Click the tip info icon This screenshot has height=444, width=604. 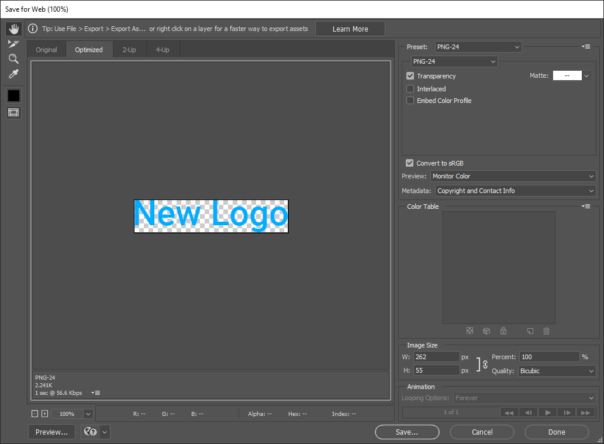(x=33, y=29)
